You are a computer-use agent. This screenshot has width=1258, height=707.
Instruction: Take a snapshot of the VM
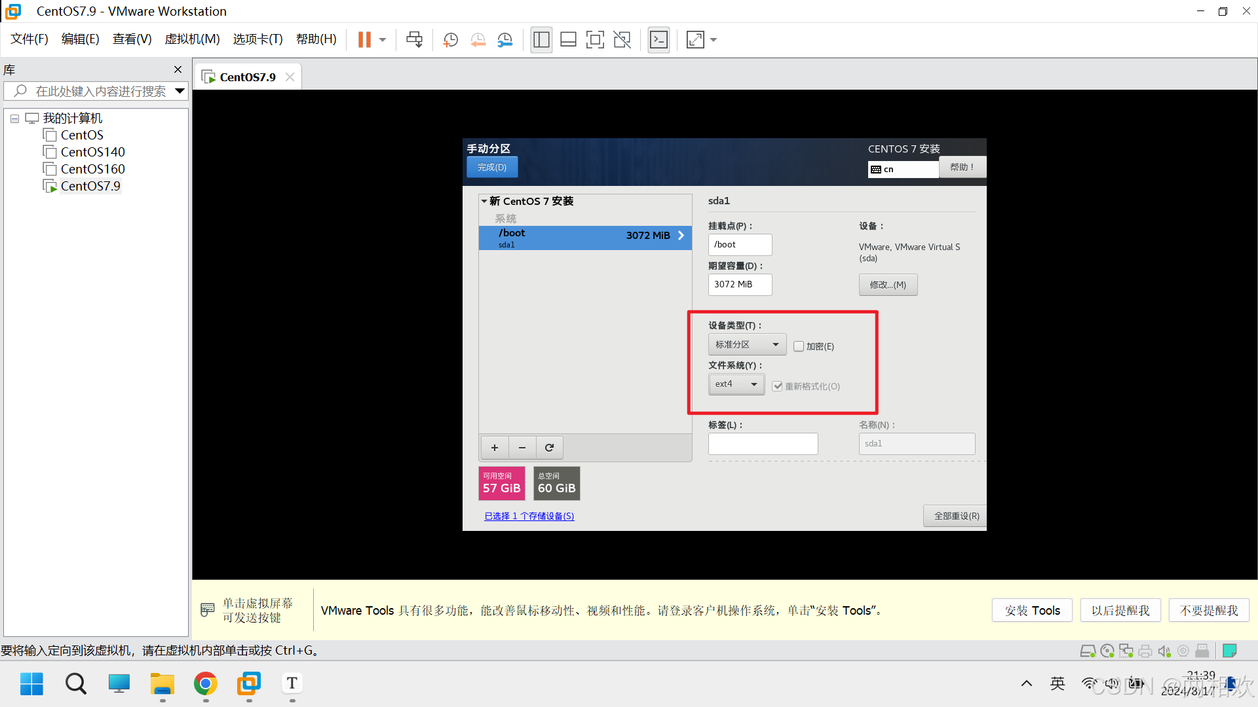click(x=450, y=40)
